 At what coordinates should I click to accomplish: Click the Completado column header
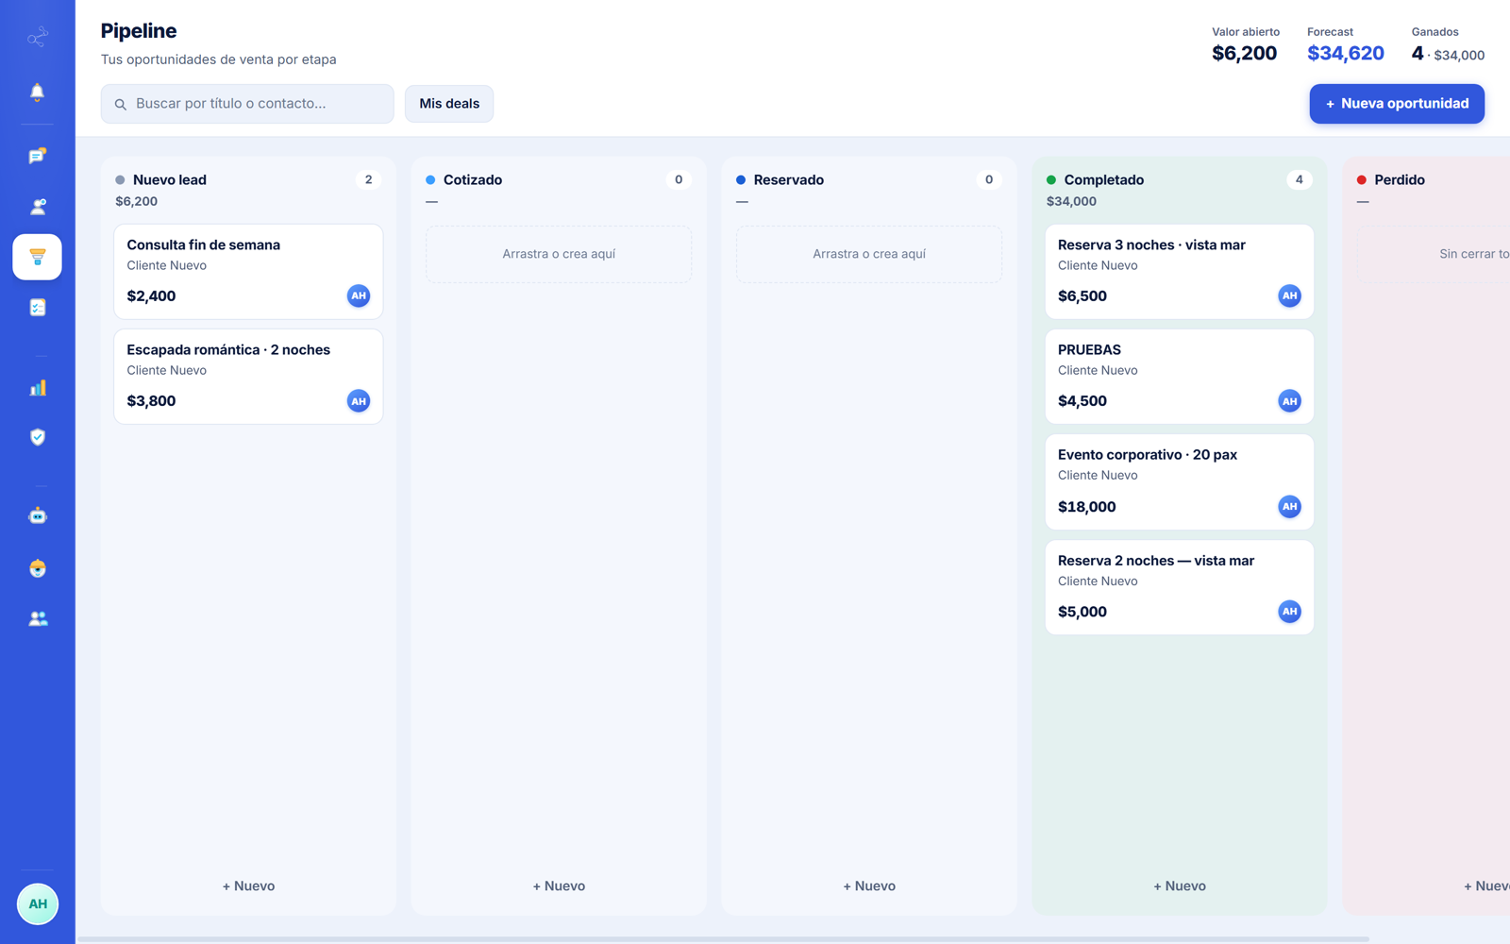point(1104,179)
